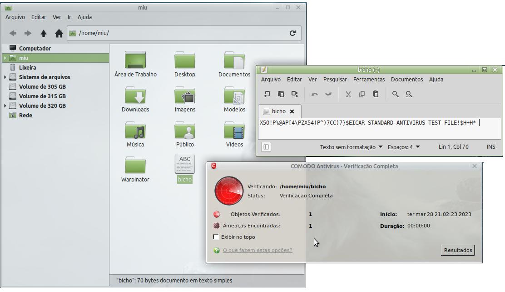Image resolution: width=505 pixels, height=292 pixels.
Task: Create a new document in text editor toolbar
Action: 267,94
